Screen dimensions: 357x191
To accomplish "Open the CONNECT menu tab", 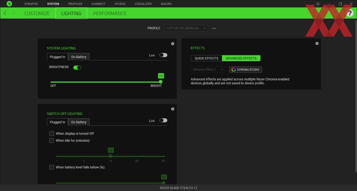I will point(98,4).
